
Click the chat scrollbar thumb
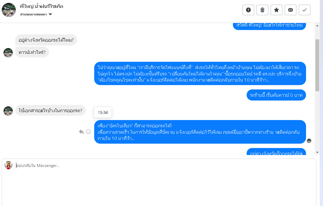coord(317,65)
